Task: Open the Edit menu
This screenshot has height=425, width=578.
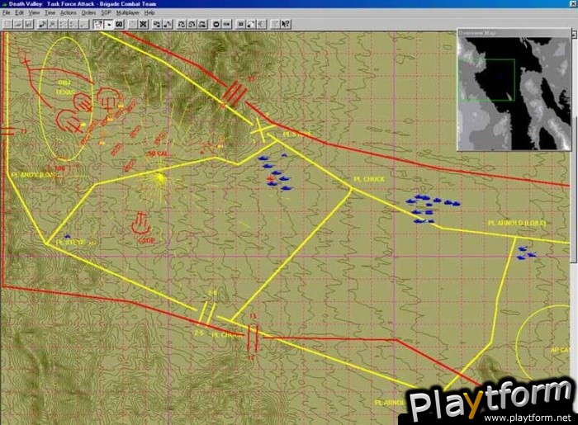Action: 19,13
